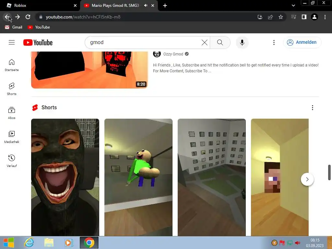Click the YouTube logo

(x=38, y=42)
